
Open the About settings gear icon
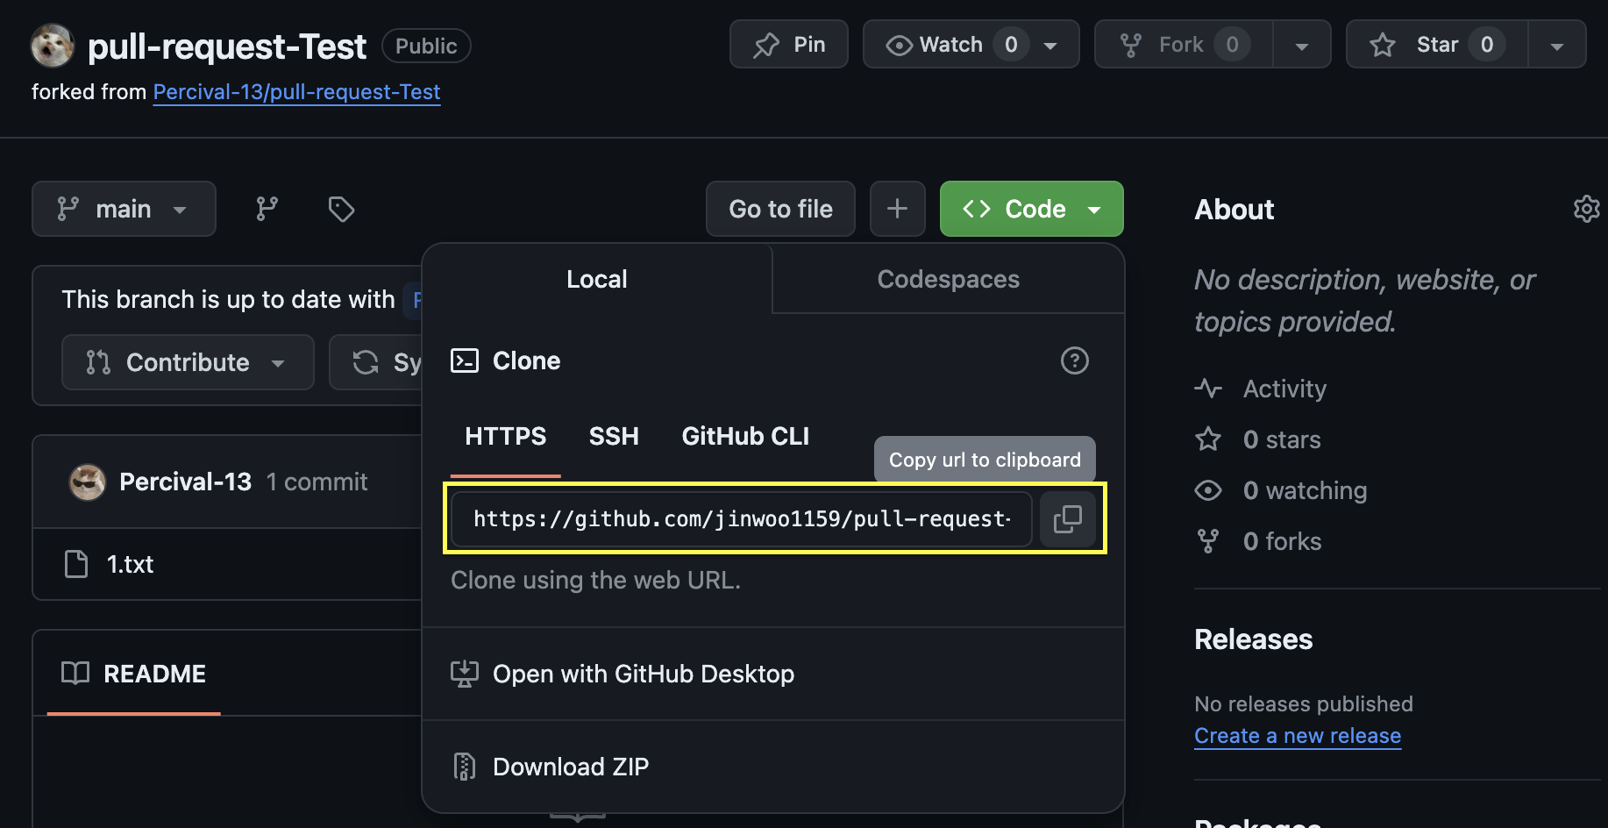[1586, 209]
